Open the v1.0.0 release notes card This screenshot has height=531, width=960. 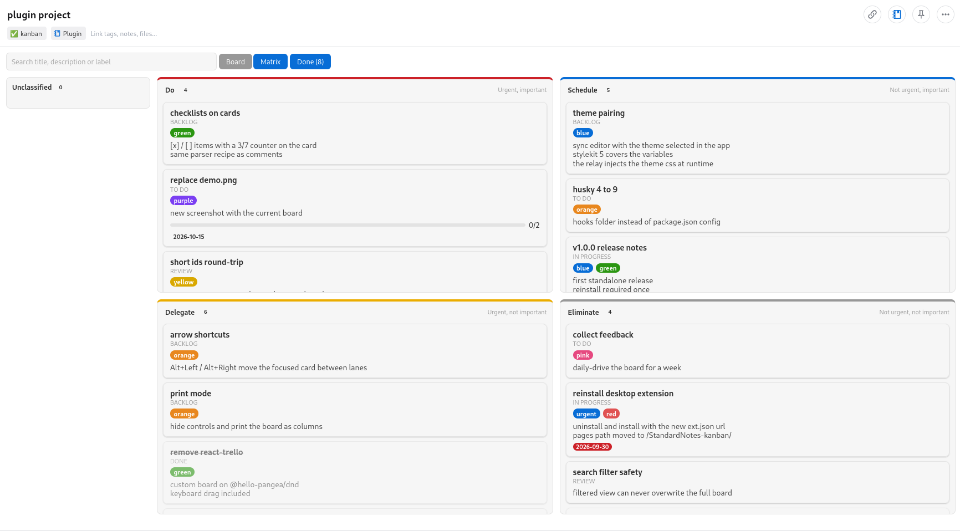[757, 264]
